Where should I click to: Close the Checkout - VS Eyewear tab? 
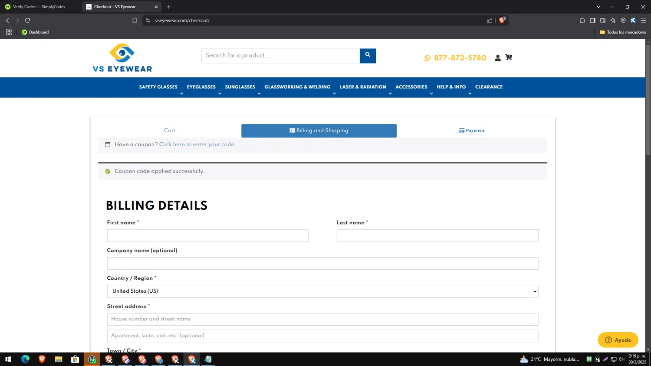[156, 7]
